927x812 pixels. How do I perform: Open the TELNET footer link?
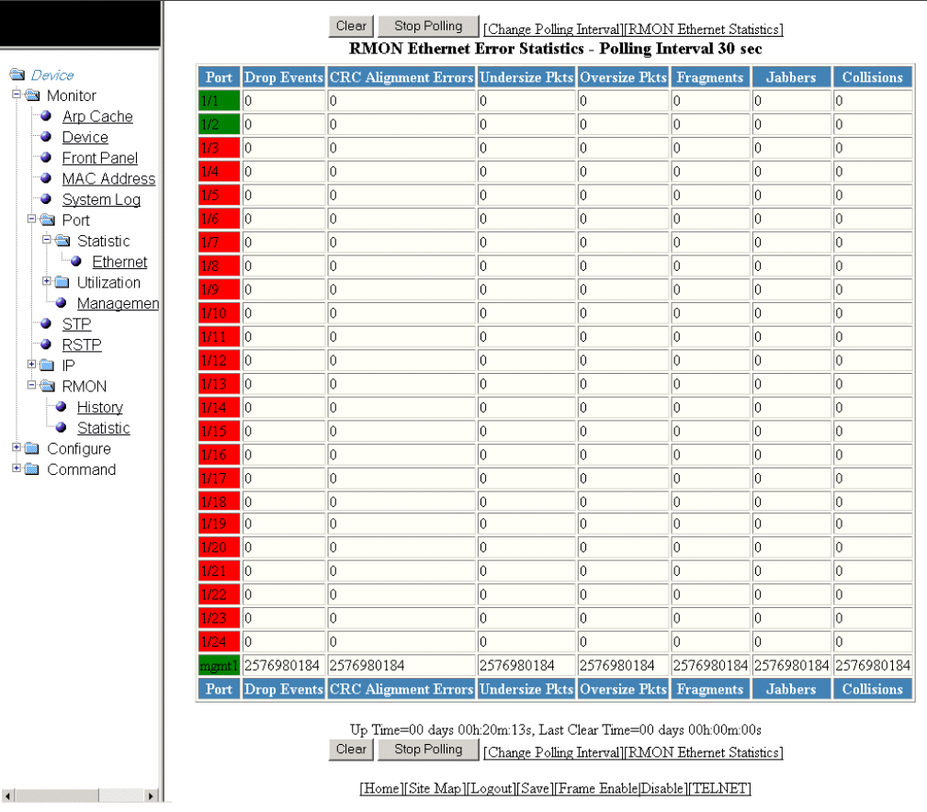[719, 788]
